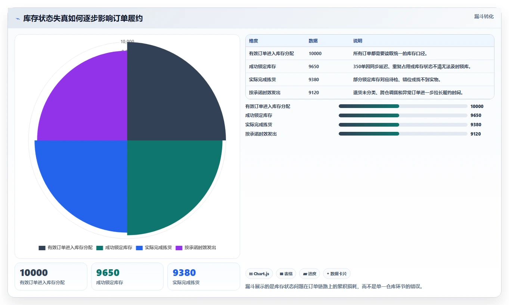Select the 数据卡片 tag chip
Image resolution: width=509 pixels, height=305 pixels.
click(337, 274)
